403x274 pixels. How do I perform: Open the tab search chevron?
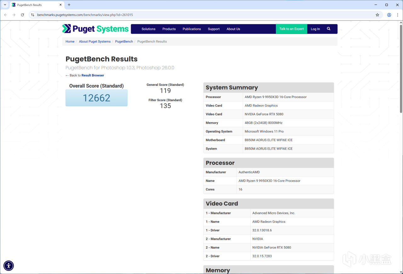point(5,5)
